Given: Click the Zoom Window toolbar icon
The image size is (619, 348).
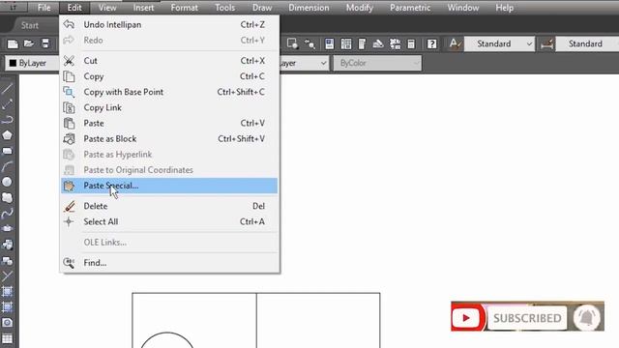Looking at the screenshot, I should point(292,43).
